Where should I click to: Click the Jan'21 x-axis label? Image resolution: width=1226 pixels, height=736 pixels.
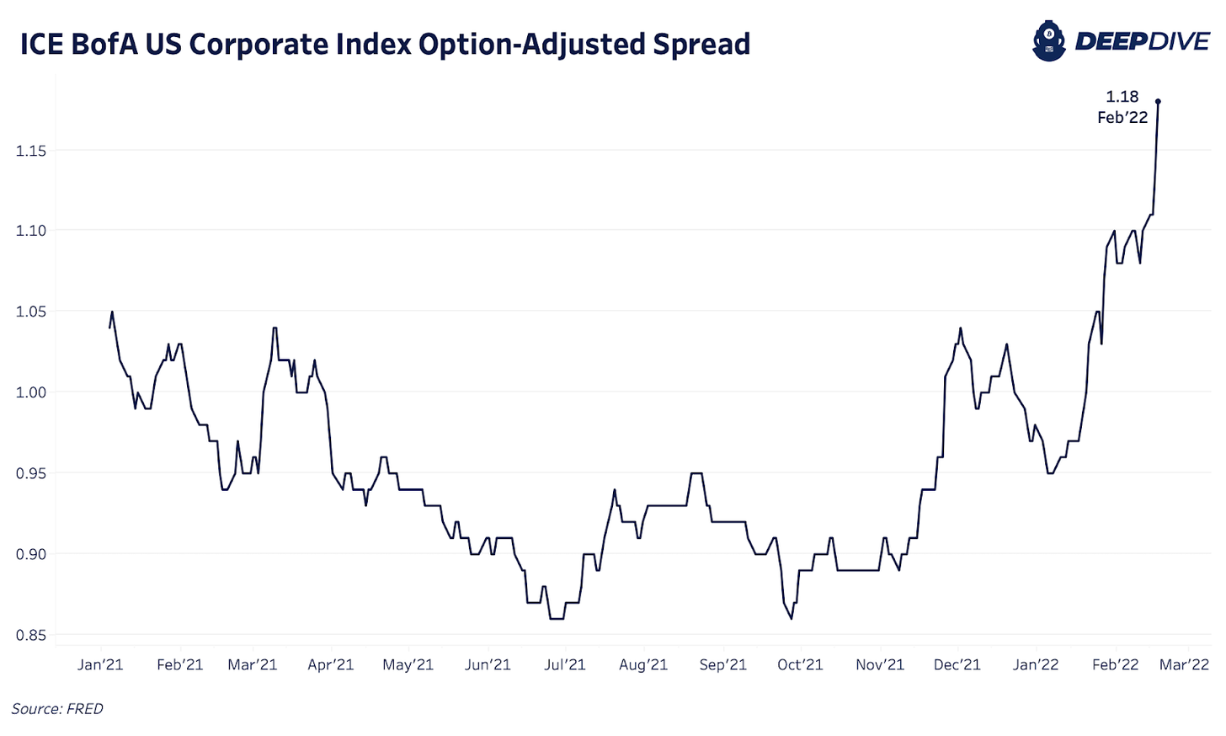coord(100,664)
